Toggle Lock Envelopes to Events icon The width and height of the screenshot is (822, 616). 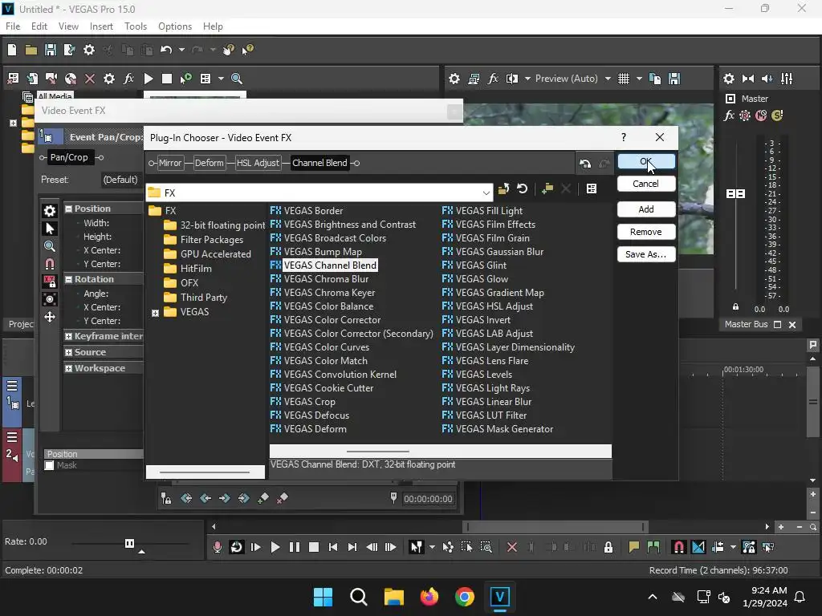point(749,547)
